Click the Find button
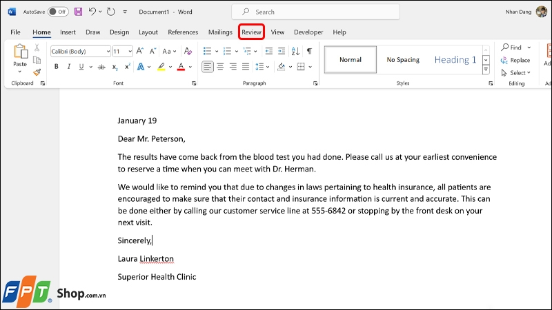 click(x=511, y=47)
